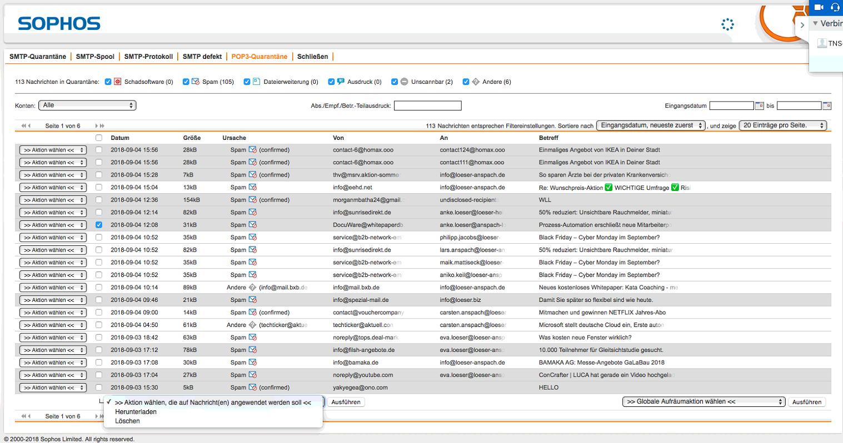Click the spam icon in the info@bamaka.de row
Image resolution: width=843 pixels, height=443 pixels.
[x=252, y=363]
